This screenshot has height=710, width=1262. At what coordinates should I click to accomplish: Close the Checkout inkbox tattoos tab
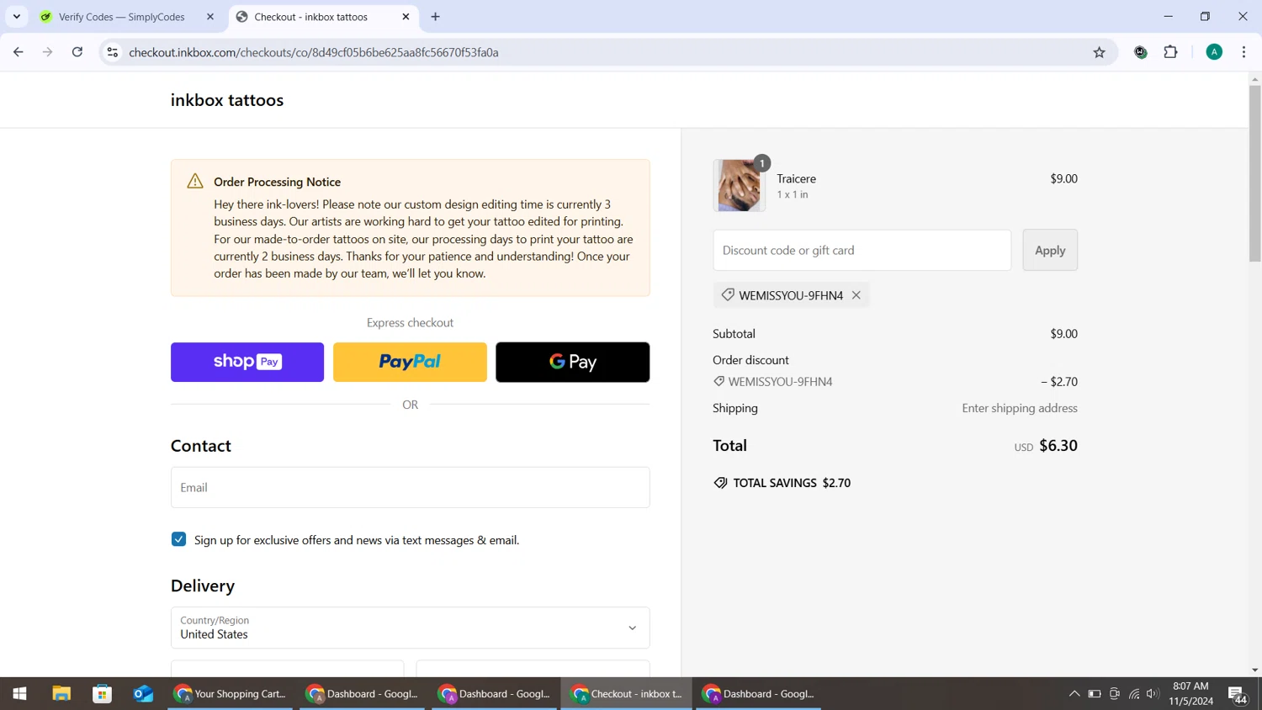click(406, 17)
